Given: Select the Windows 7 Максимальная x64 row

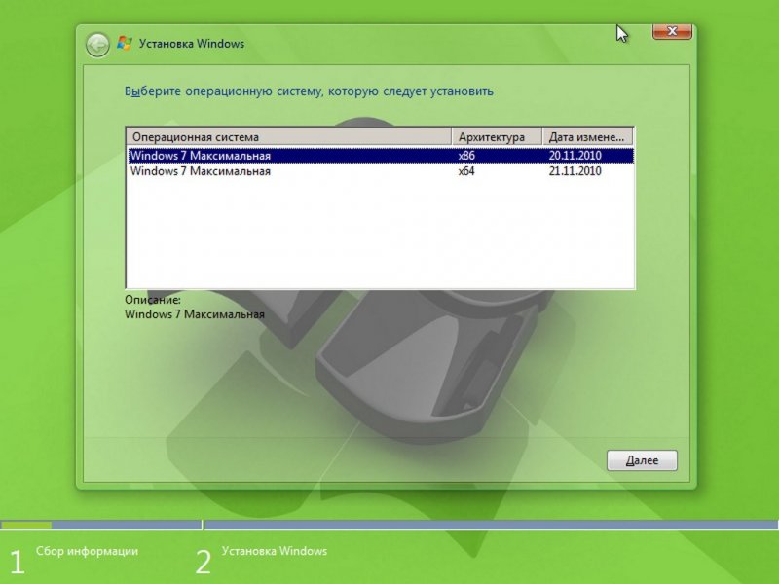Looking at the screenshot, I should (381, 171).
